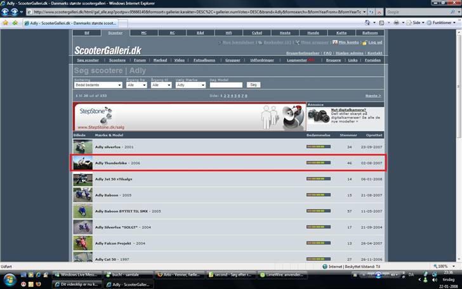Click the taskbar clock showing 23:36
The width and height of the screenshot is (462, 289).
click(x=448, y=272)
